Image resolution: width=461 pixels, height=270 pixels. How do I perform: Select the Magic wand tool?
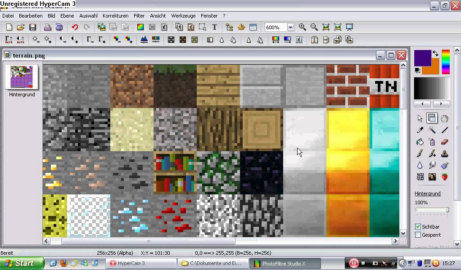pyautogui.click(x=432, y=130)
